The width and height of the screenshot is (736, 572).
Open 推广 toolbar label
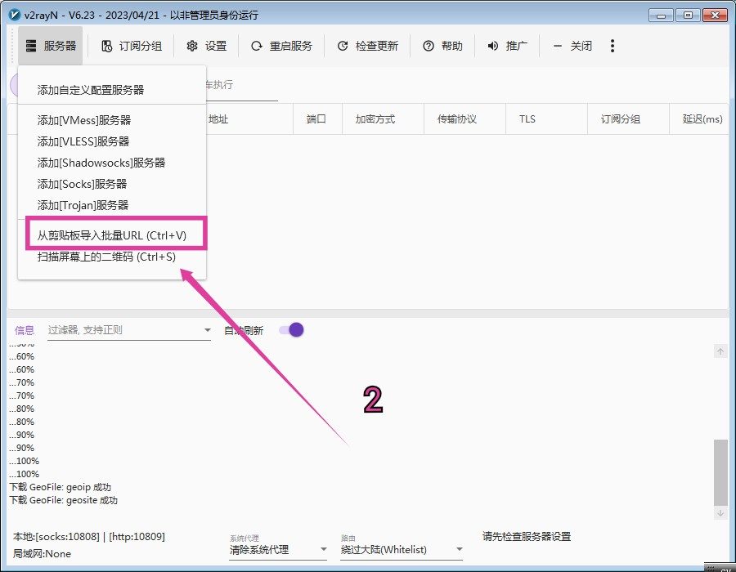(517, 46)
